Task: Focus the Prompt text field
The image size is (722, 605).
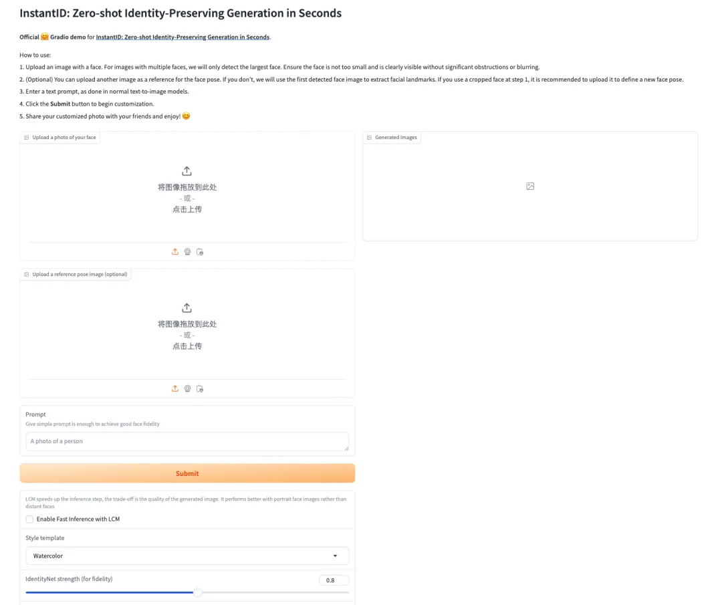Action: coord(187,441)
